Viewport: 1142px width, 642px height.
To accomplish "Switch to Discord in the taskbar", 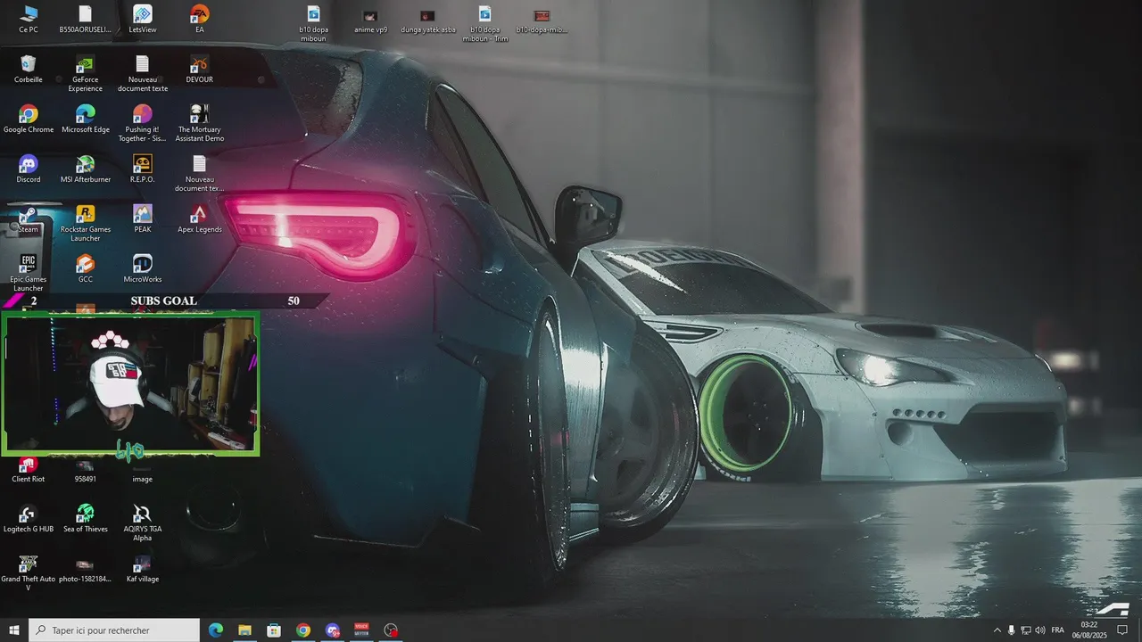I will click(333, 630).
